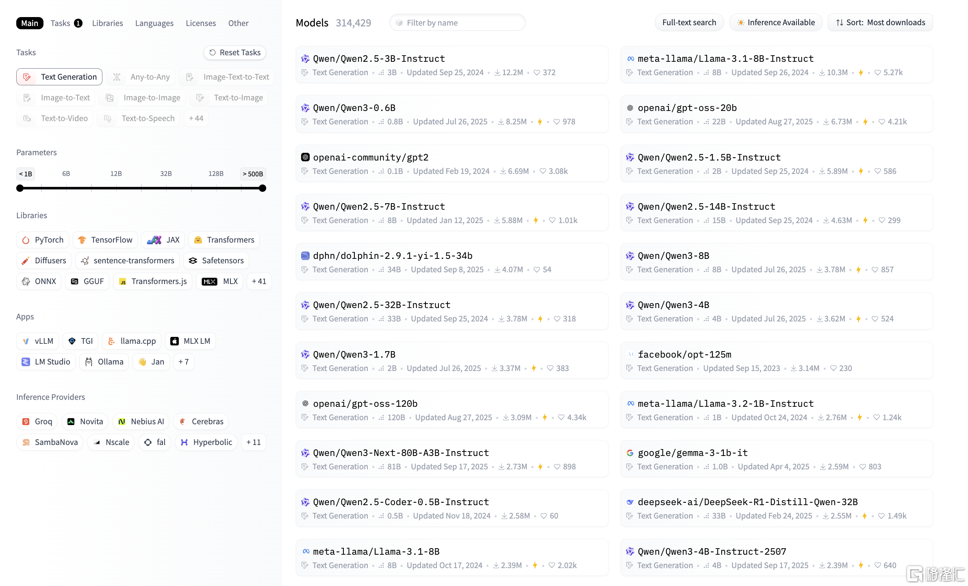Click the Qwen logo beside Qwen3-8B
968x586 pixels.
tap(630, 256)
